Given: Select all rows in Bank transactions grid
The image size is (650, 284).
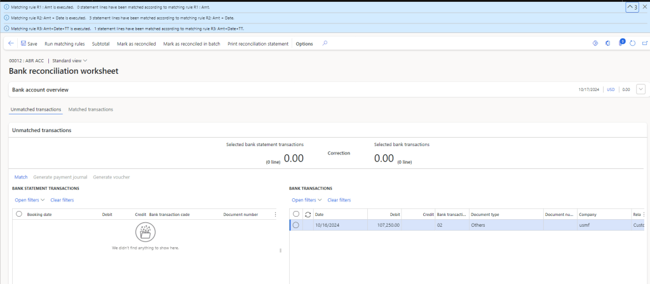Looking at the screenshot, I should point(296,215).
